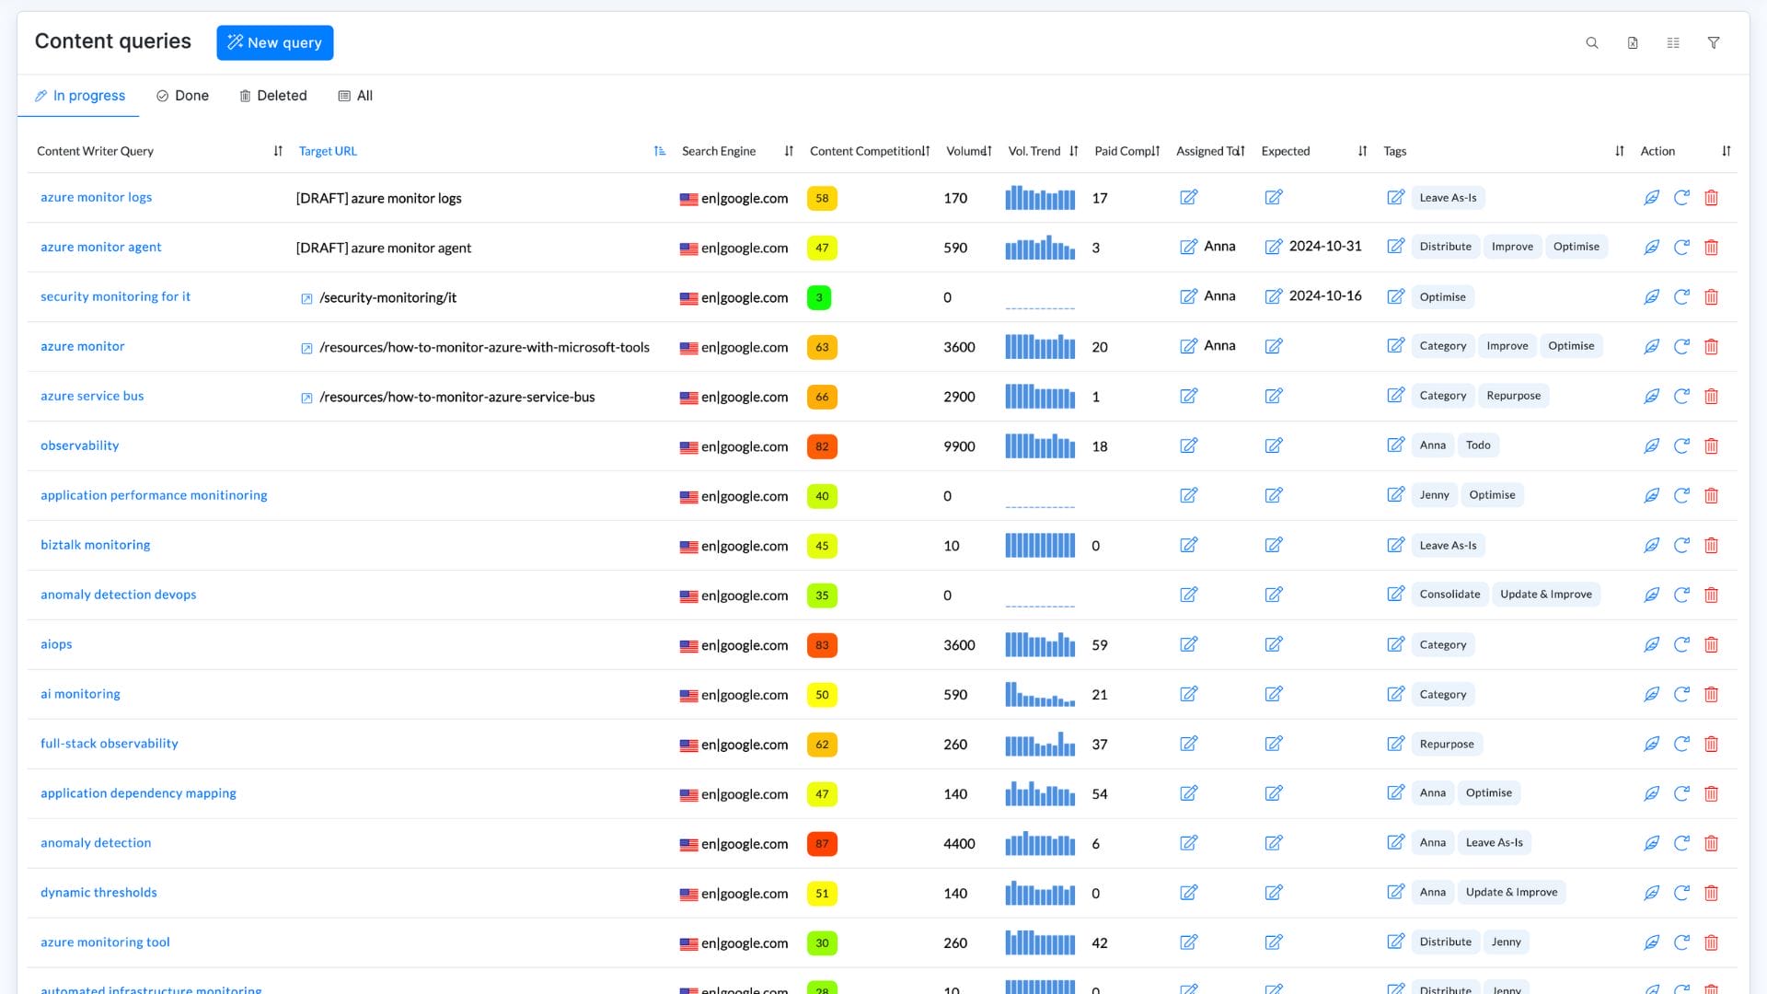Sort by the Content Writer Query column
The image size is (1767, 994).
278,151
